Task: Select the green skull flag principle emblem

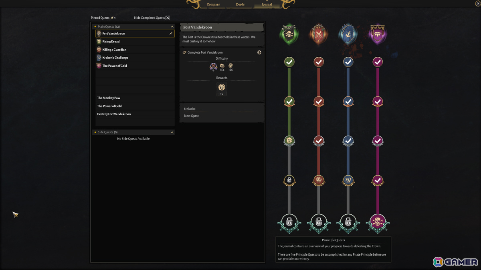Action: pos(289,34)
